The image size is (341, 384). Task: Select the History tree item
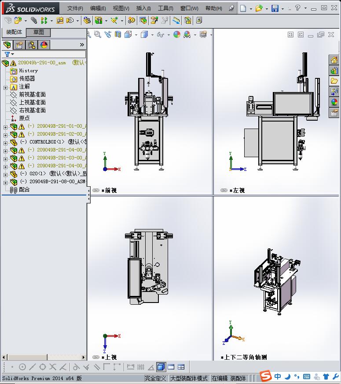pos(28,70)
